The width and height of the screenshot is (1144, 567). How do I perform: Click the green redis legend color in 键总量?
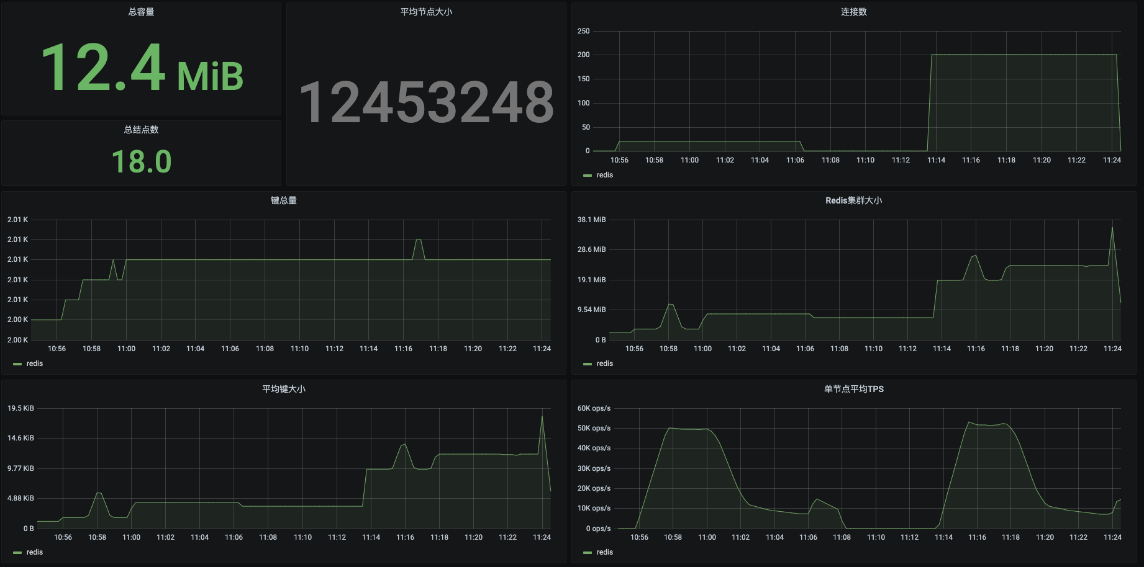(x=17, y=364)
